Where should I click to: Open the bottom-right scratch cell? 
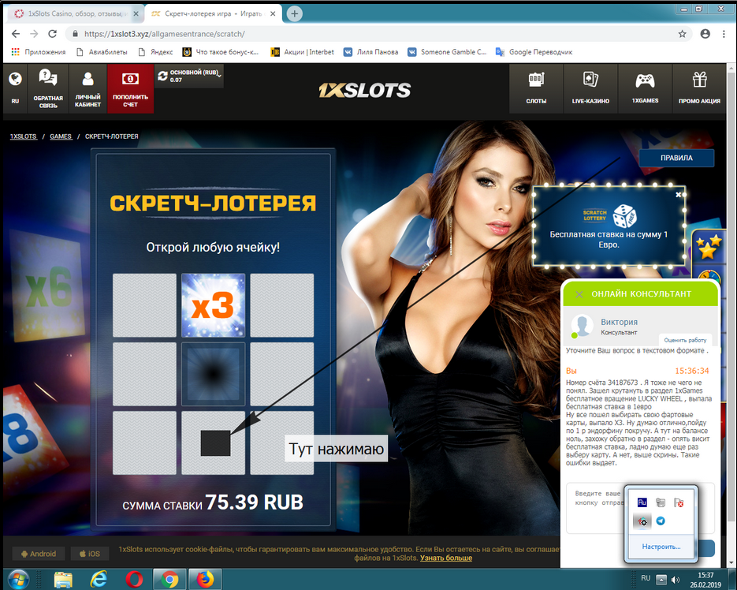pos(282,442)
